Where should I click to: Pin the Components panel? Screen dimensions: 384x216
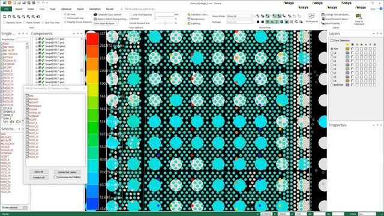click(x=77, y=34)
